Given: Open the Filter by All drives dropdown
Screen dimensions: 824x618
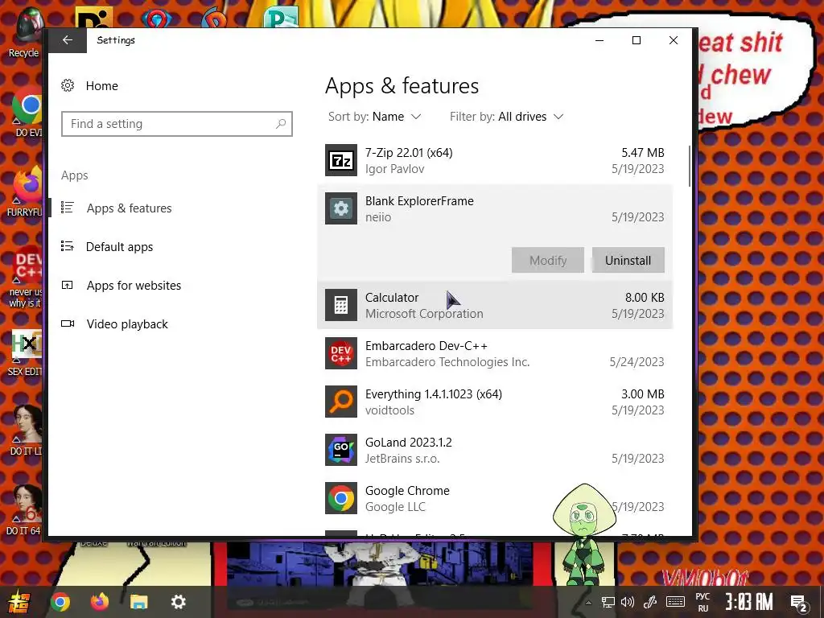Looking at the screenshot, I should pos(507,117).
